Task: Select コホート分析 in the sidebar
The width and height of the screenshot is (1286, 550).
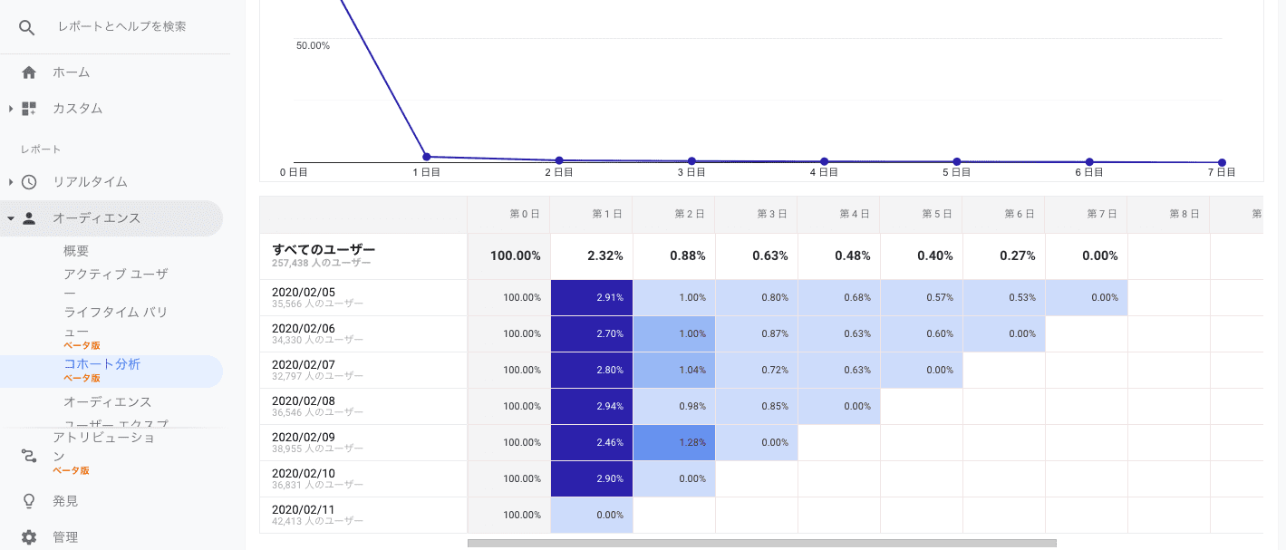Action: click(102, 364)
